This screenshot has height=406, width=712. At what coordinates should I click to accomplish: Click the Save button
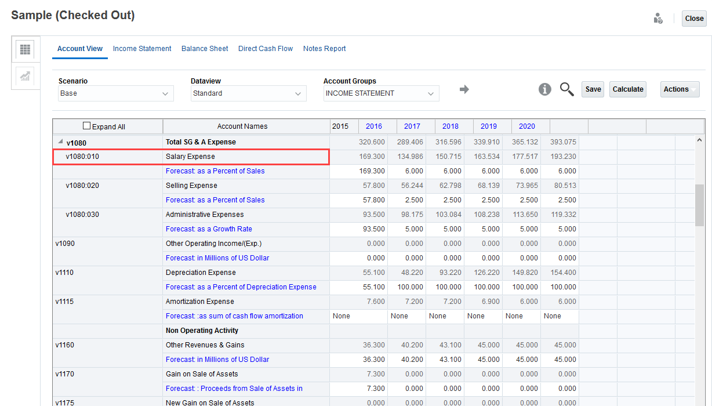point(593,89)
